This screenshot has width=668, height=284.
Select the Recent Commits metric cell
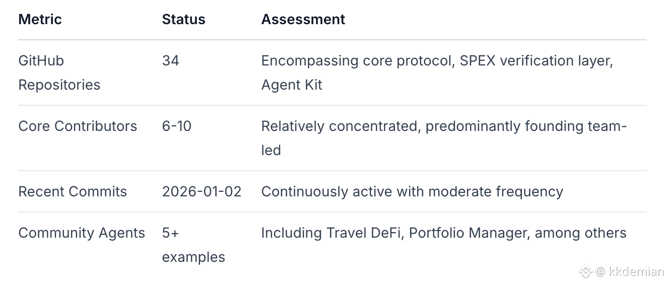pos(73,191)
